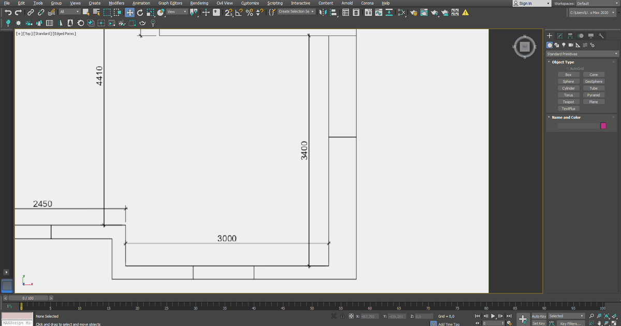This screenshot has height=326, width=621.
Task: Open the Curve Editor icon
Action: pos(378,12)
